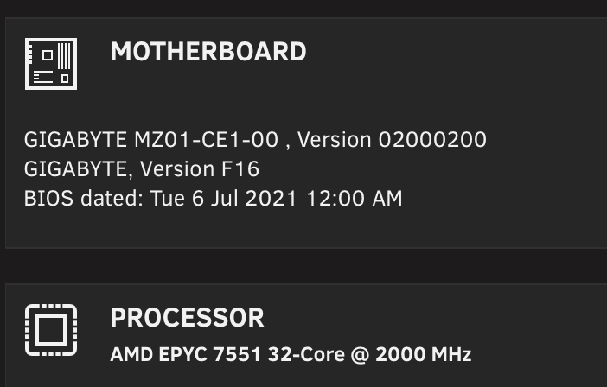This screenshot has width=607, height=387.
Task: Click the @ symbol in processor line
Action: pyautogui.click(x=360, y=355)
